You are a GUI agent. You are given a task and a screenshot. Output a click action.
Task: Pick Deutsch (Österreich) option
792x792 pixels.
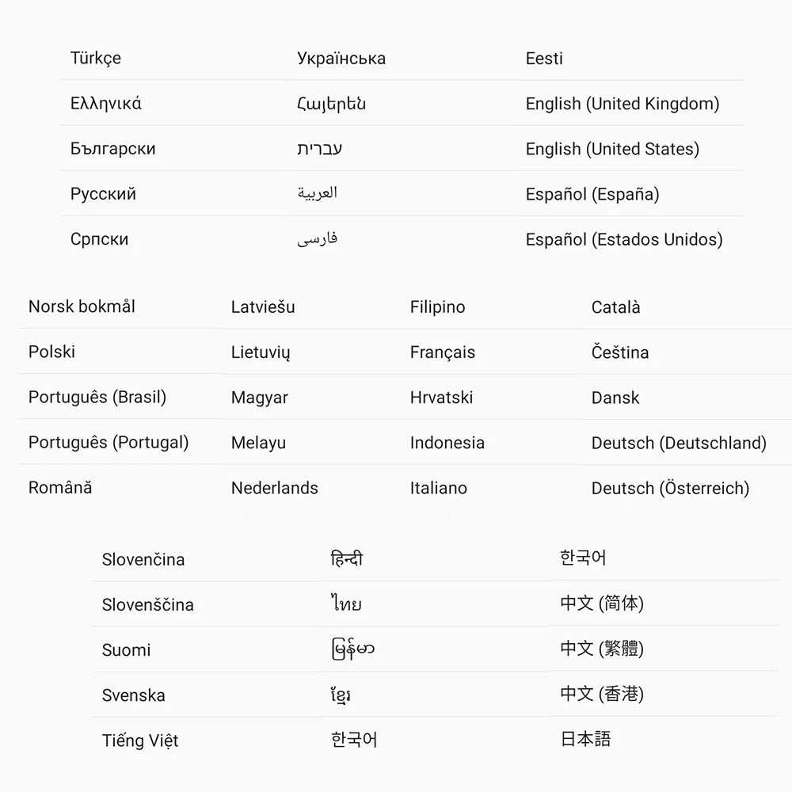670,488
